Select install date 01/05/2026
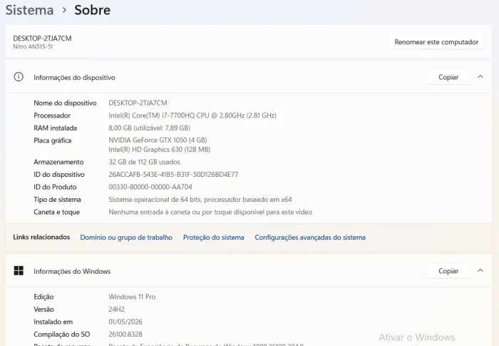 coord(125,322)
